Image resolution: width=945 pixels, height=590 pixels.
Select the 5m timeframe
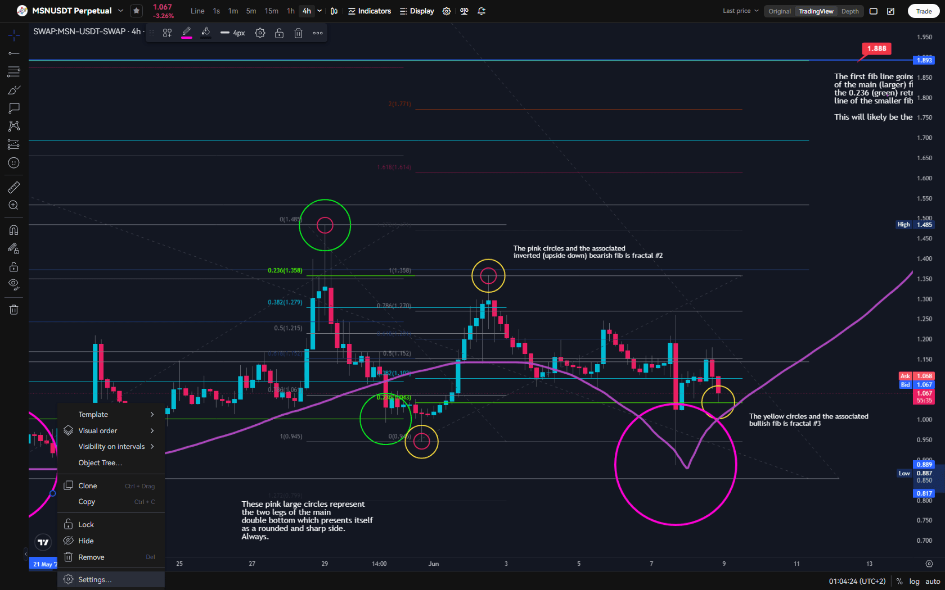point(251,11)
